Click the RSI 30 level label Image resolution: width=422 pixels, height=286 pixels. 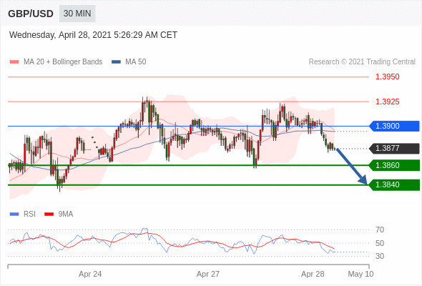coord(380,256)
